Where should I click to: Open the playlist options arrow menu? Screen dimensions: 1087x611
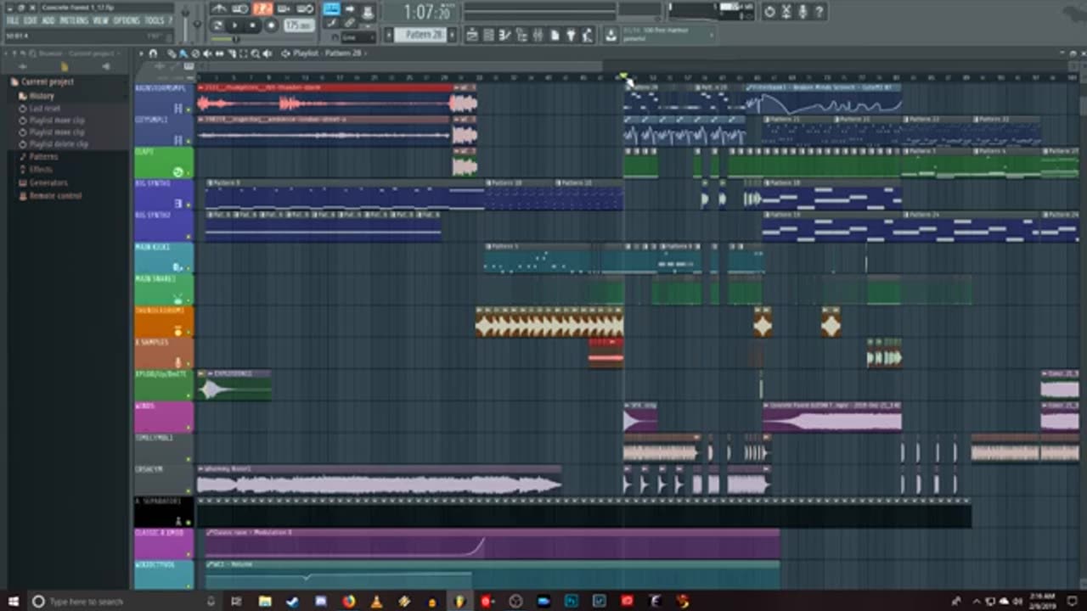coord(141,53)
